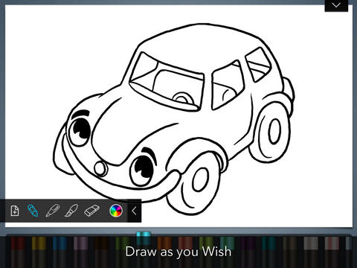Pick the dark red pencil
The width and height of the screenshot is (357, 268).
(x=18, y=252)
